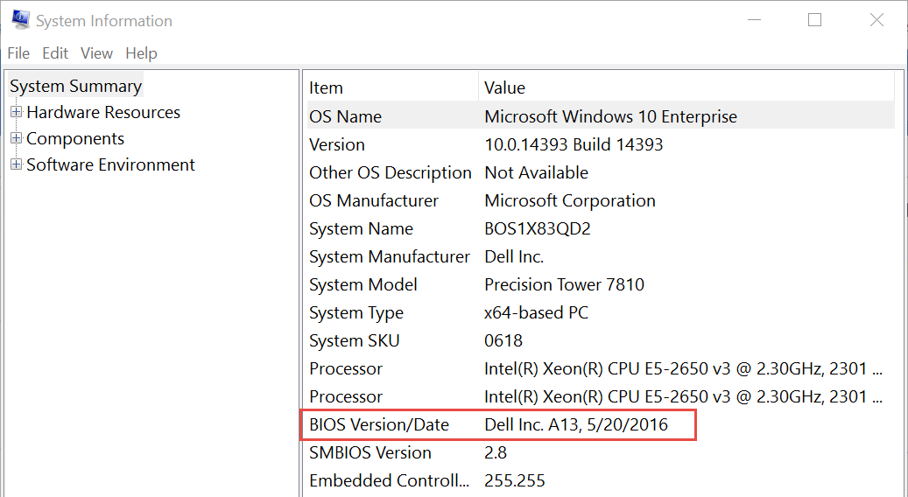
Task: Select the OS Name row
Action: coord(345,116)
